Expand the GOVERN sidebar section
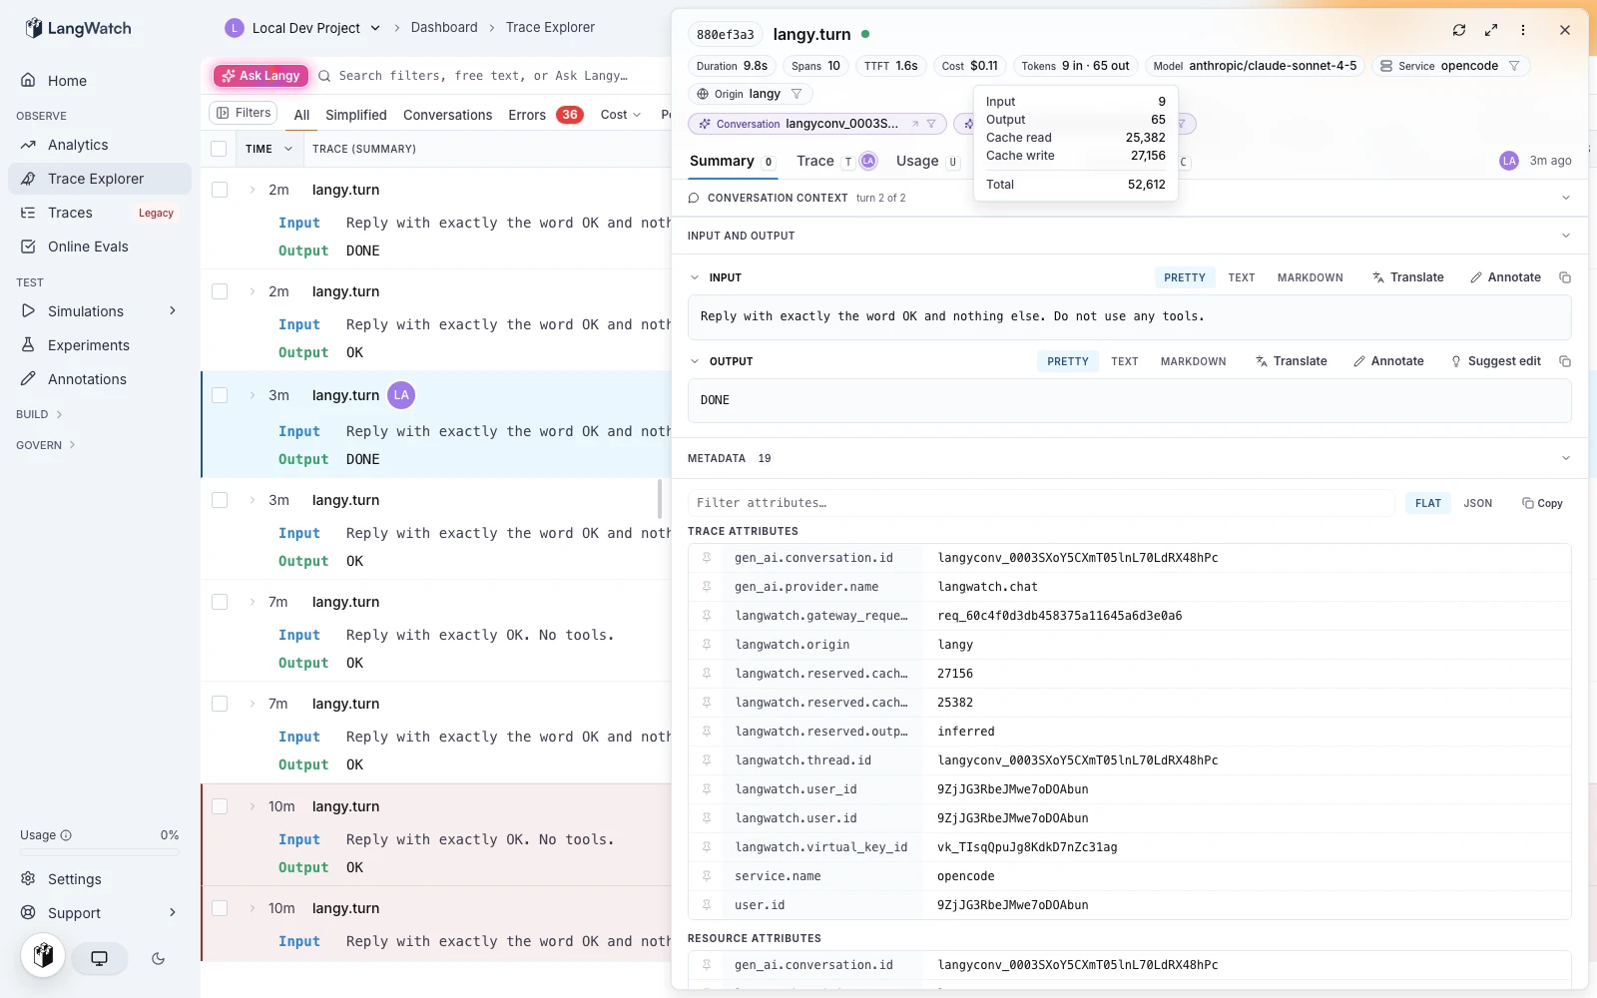 [x=46, y=445]
